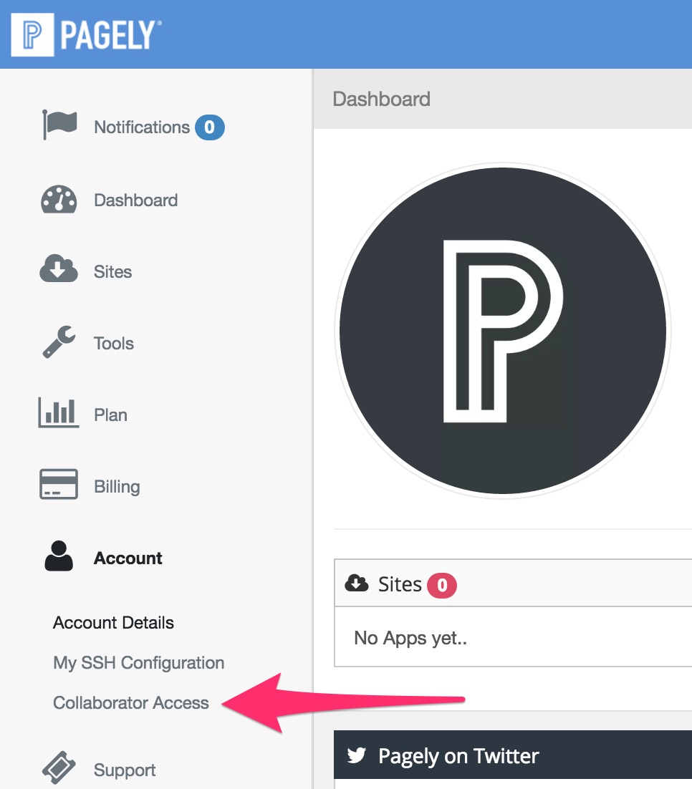
Task: Click the Sites cloud download icon
Action: pos(59,268)
